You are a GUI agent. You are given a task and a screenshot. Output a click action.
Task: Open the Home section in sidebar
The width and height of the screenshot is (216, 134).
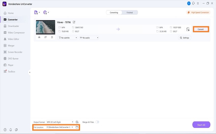click(9, 13)
